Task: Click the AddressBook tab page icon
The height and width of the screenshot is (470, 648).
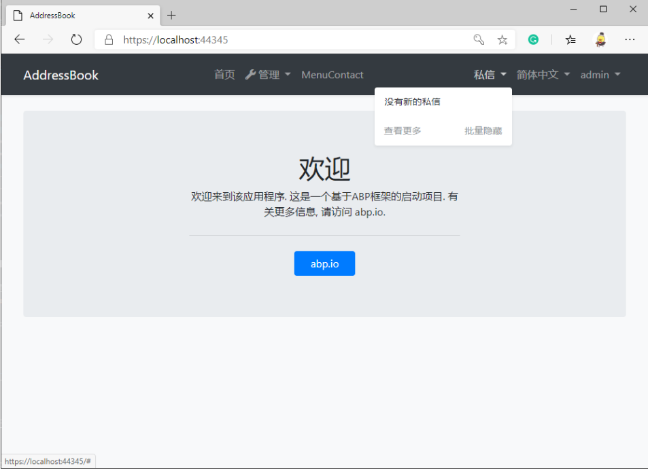Action: pos(18,16)
